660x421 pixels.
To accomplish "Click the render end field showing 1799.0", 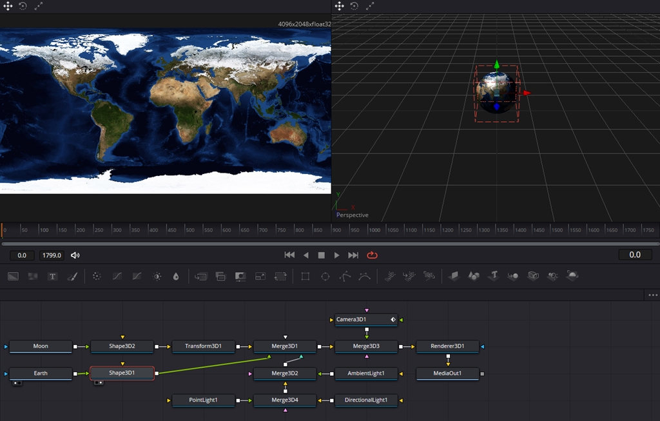I will [52, 255].
